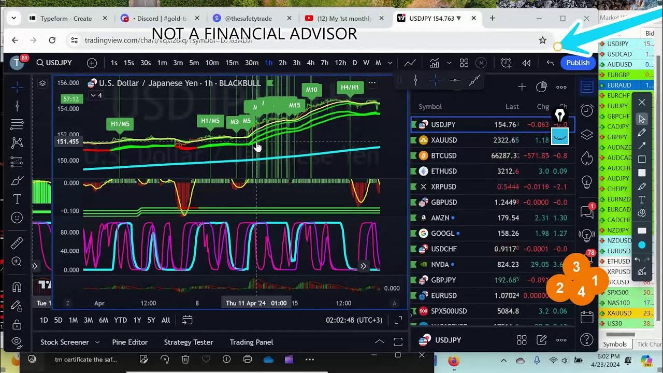Open the chart type line icon

[410, 63]
